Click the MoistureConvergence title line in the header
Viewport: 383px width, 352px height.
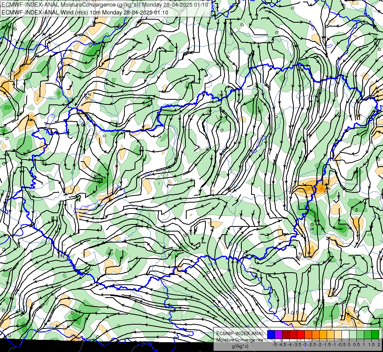point(105,5)
